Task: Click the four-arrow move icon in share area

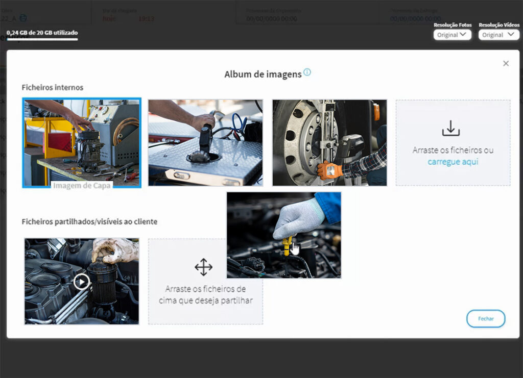Action: [203, 267]
